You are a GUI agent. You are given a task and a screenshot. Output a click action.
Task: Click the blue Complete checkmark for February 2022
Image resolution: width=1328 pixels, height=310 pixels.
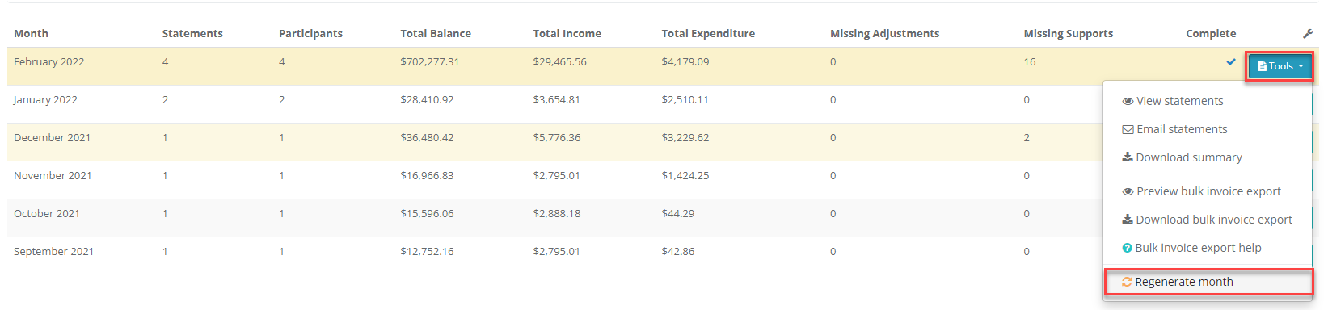coord(1231,61)
